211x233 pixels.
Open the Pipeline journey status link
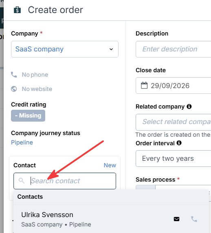point(22,142)
